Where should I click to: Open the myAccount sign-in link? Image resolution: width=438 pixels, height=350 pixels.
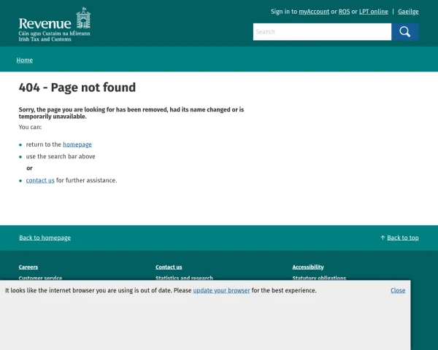pos(314,12)
